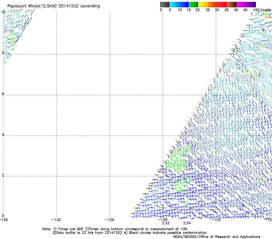Click the plot title 'Rapidsact Winds(12.5KM) 20141202 ascending'

[53, 6]
